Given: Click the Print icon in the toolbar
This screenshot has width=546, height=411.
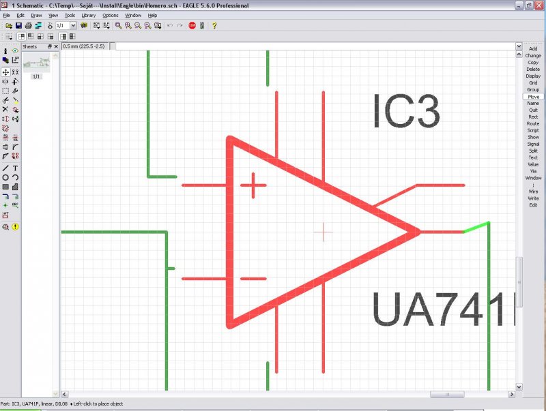Looking at the screenshot, I should (29, 25).
